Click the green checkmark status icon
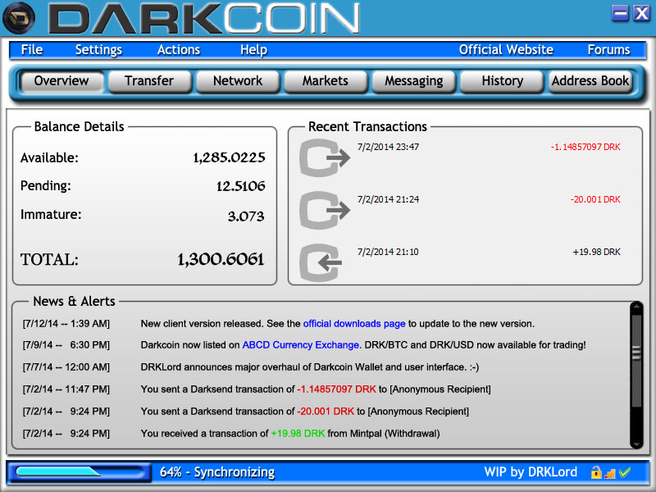Viewport: 656px width, 492px height. click(625, 472)
